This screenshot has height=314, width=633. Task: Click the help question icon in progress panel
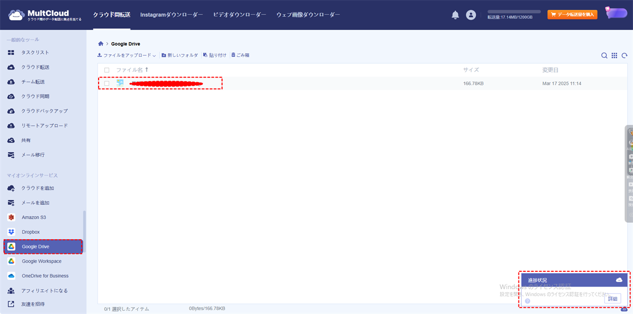tap(527, 301)
